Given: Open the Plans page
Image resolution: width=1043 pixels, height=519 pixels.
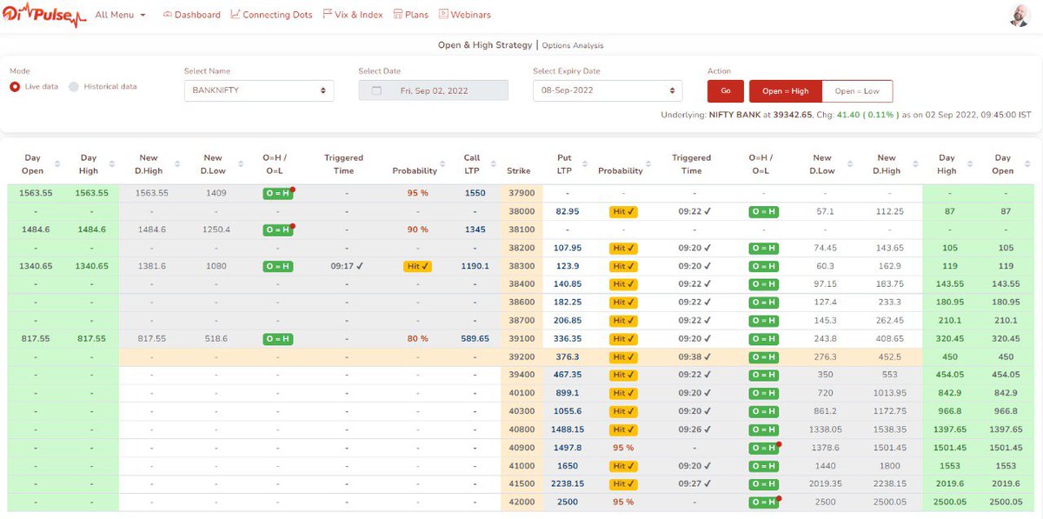Looking at the screenshot, I should [x=410, y=15].
